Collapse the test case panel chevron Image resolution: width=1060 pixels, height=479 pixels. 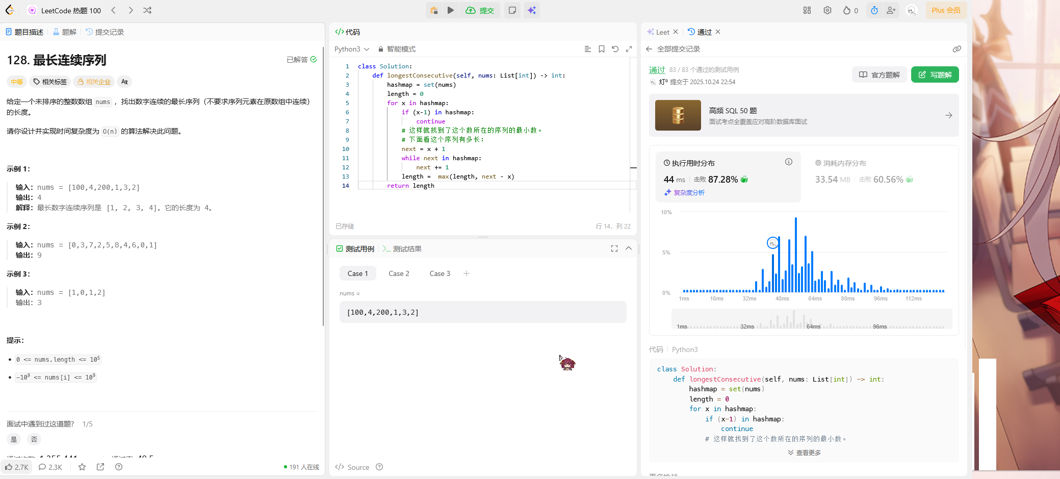[x=629, y=248]
